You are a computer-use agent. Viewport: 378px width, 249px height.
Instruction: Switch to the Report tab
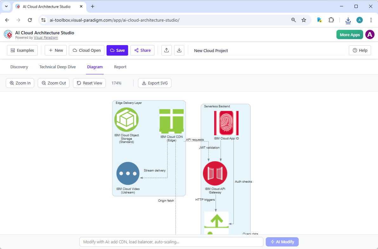click(120, 67)
